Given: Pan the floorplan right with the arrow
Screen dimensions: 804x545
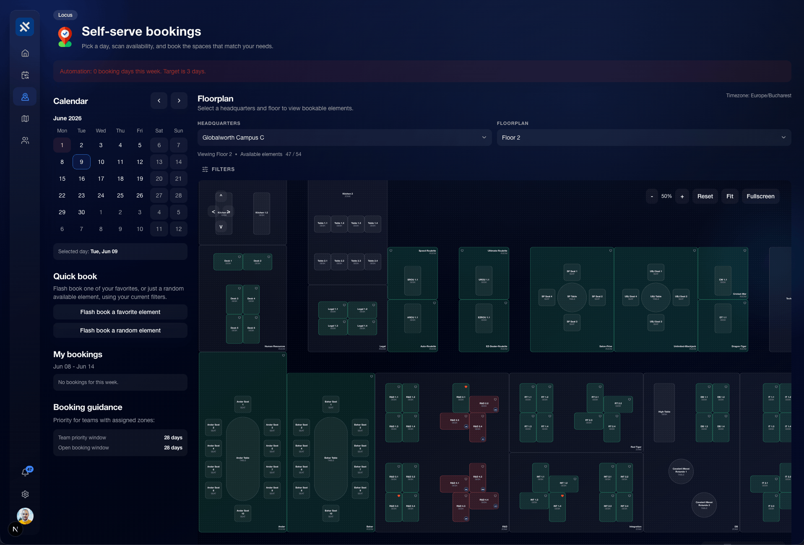Looking at the screenshot, I should point(229,212).
